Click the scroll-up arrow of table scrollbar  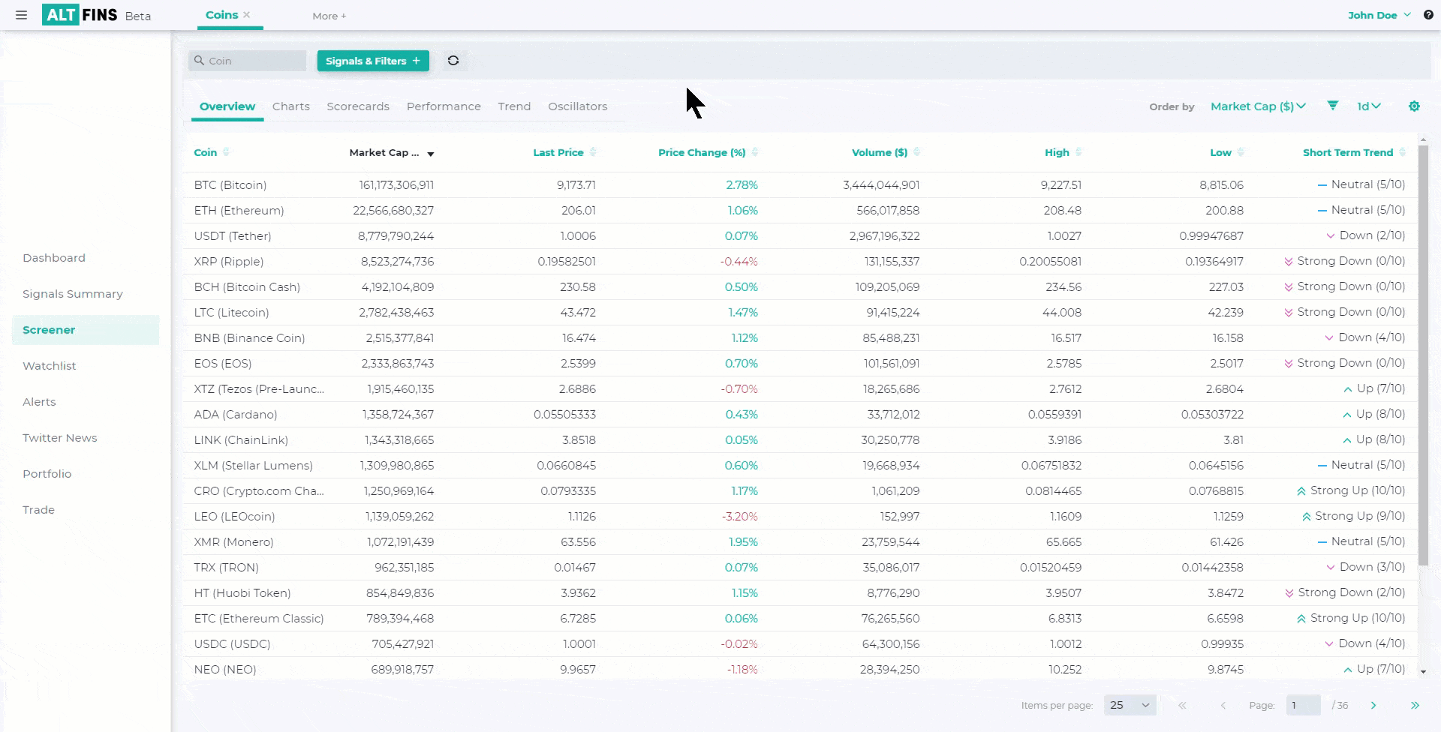(x=1423, y=140)
